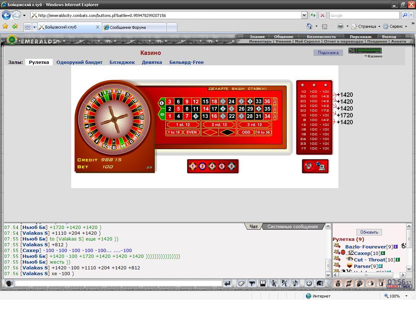Select the 1-value betting chip
This screenshot has height=312, width=416.
click(x=192, y=166)
